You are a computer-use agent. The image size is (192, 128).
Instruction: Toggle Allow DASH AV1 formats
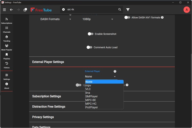127,18
